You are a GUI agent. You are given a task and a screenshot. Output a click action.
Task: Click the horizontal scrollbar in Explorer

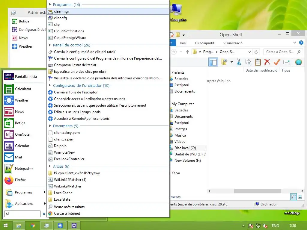tap(258, 191)
